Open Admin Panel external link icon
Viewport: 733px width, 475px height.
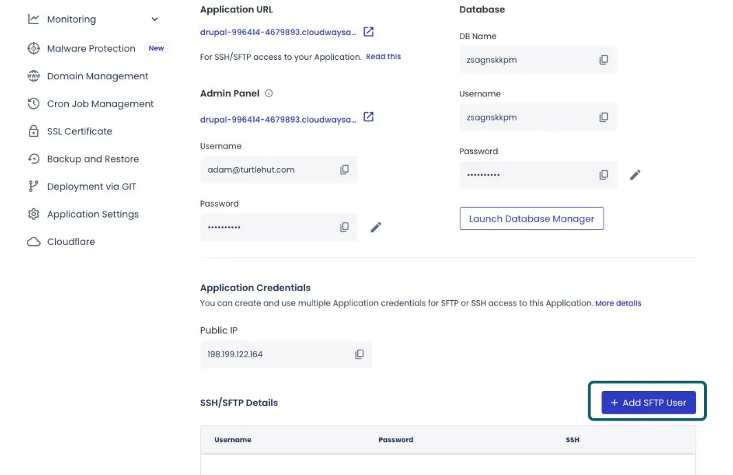click(369, 117)
